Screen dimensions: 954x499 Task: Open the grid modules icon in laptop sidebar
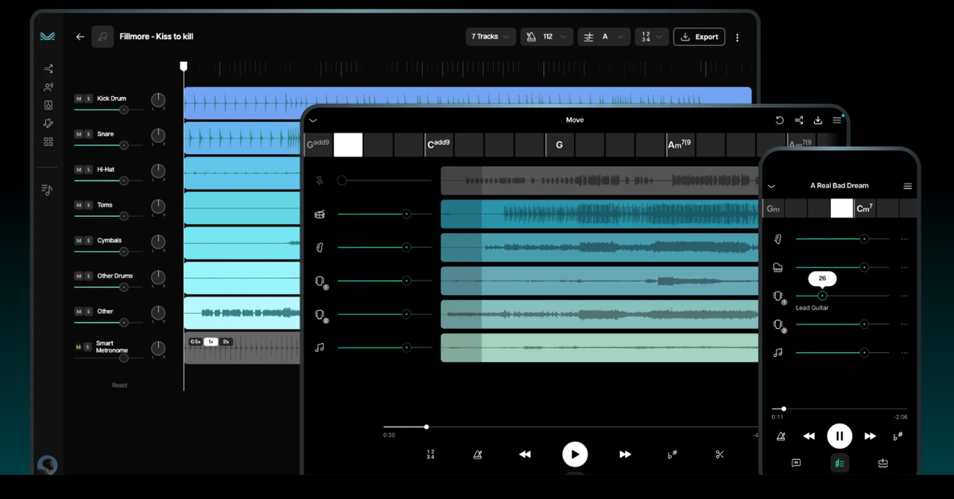point(48,141)
